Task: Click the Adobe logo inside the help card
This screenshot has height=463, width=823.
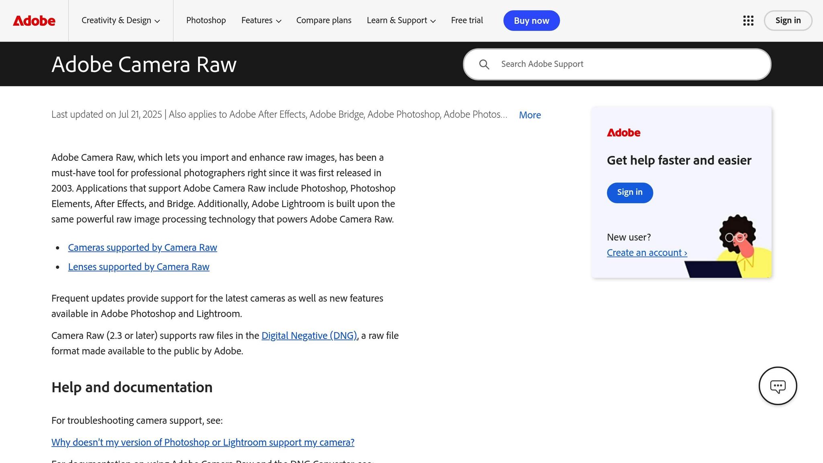Action: (x=623, y=133)
